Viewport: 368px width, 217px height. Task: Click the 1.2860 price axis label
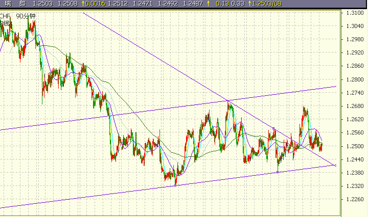tap(355, 66)
